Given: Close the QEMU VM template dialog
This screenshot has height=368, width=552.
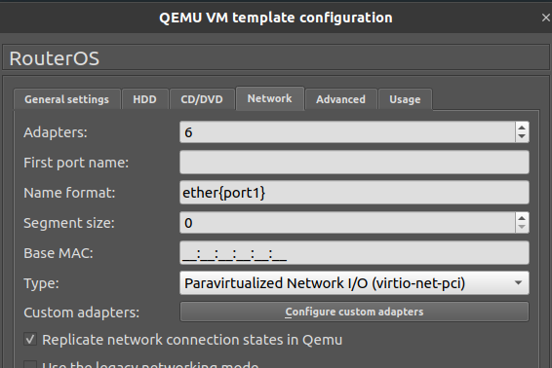Looking at the screenshot, I should (x=546, y=18).
